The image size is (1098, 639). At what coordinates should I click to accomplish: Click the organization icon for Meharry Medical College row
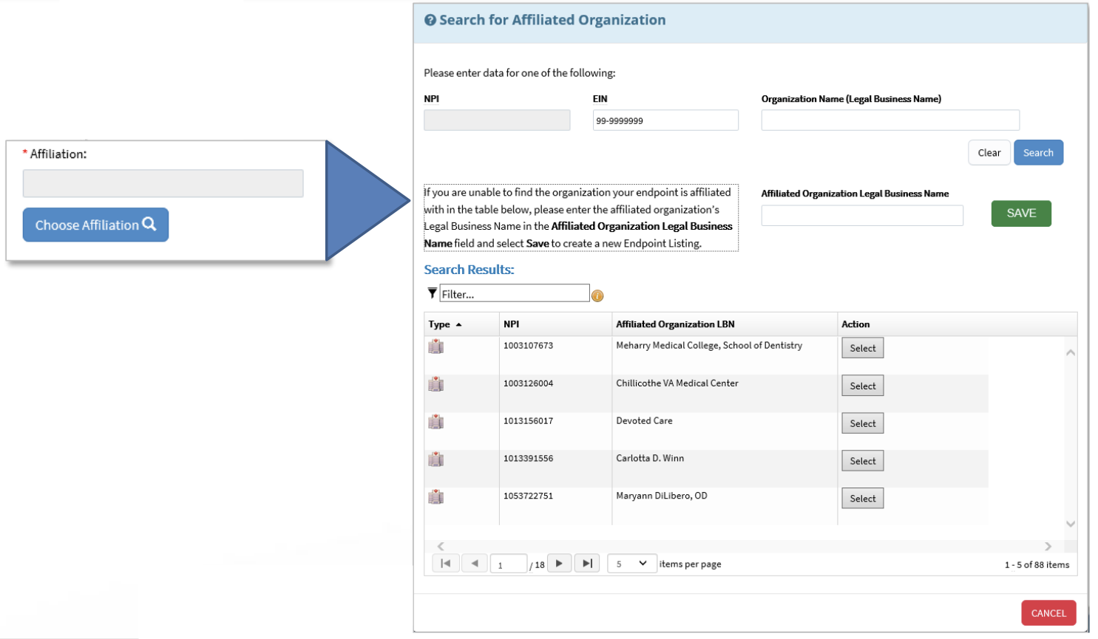[436, 346]
